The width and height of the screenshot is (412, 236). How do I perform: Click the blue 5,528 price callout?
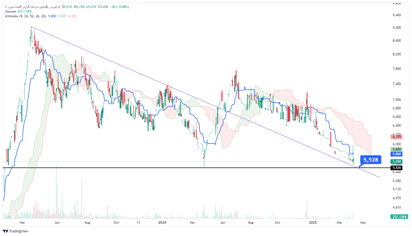[x=370, y=160]
